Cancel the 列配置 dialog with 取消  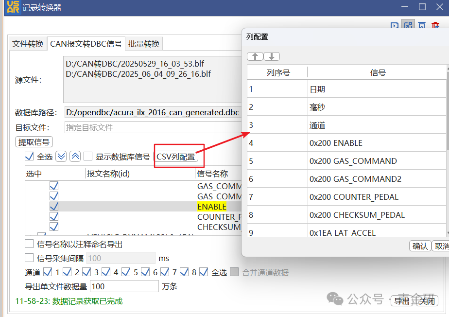click(441, 246)
